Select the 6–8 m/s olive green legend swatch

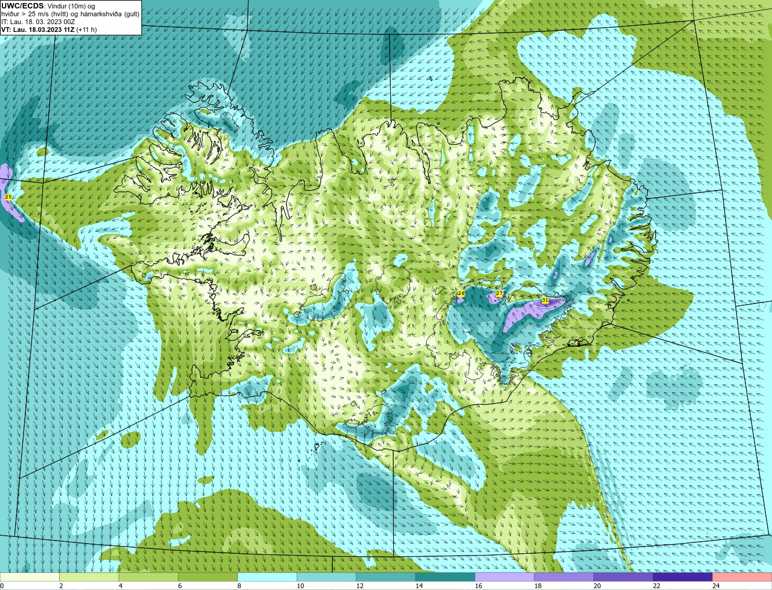click(x=208, y=577)
